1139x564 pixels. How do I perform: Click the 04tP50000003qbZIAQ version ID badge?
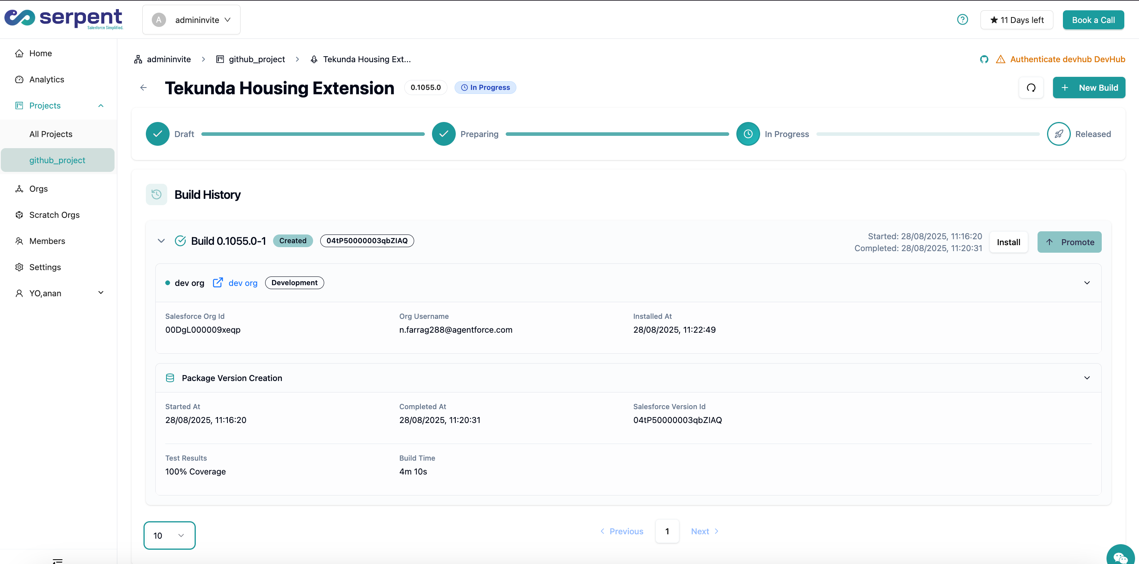(x=367, y=241)
